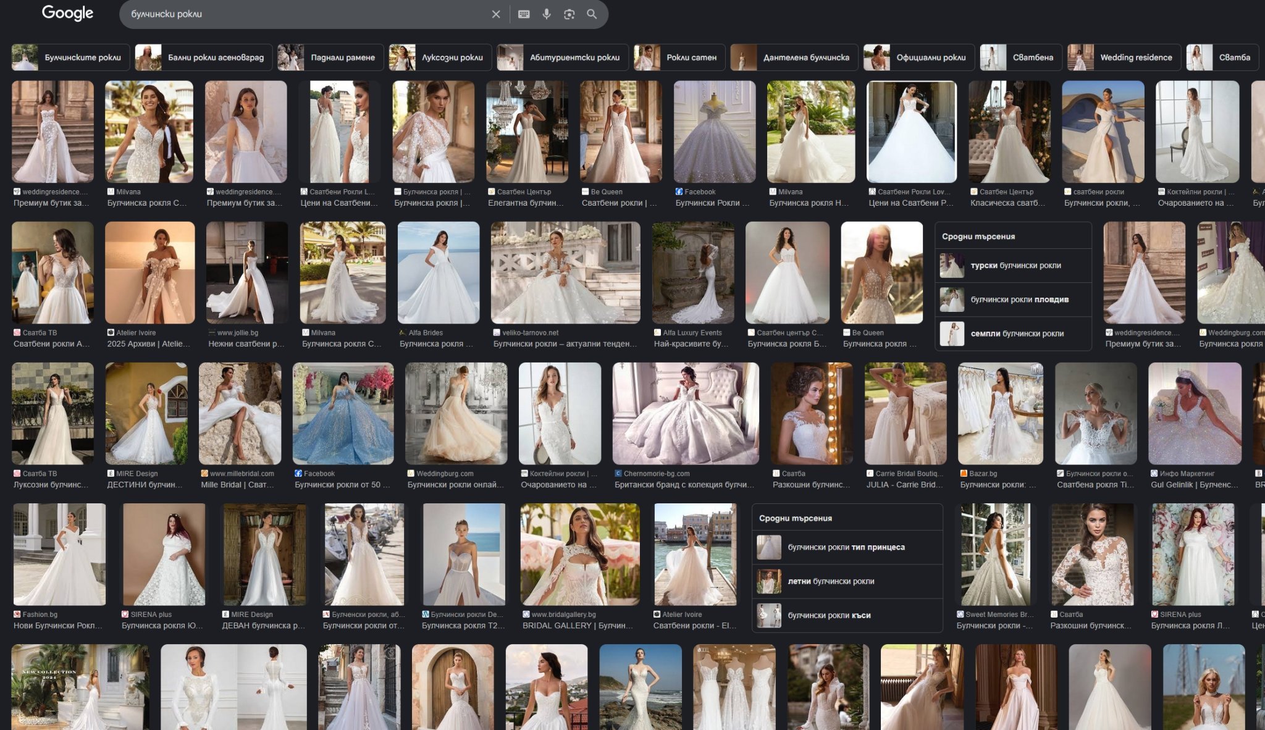Viewport: 1265px width, 730px height.
Task: Open 'летни булчински рокли' suggestion
Action: click(831, 581)
